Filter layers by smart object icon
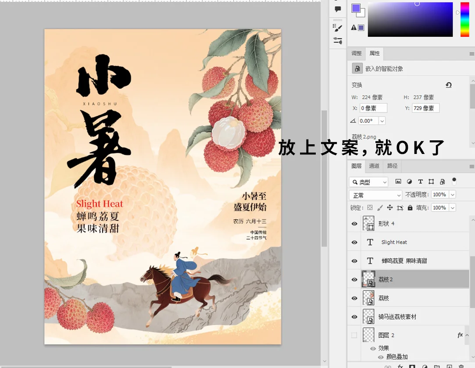This screenshot has height=368, width=475. (442, 182)
